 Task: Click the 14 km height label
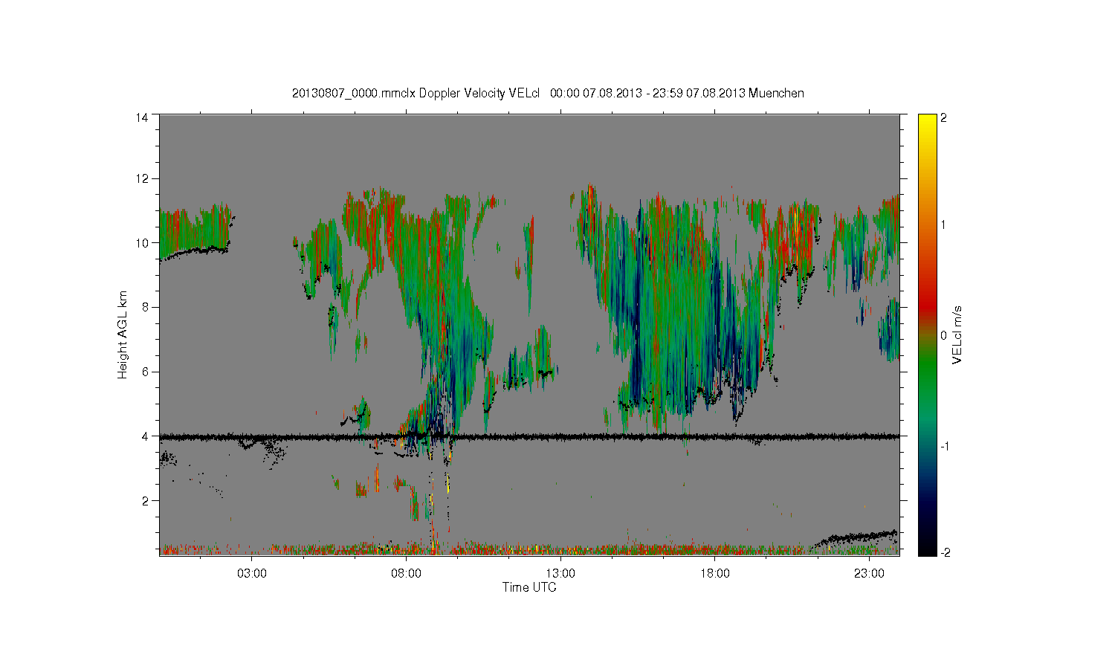click(x=141, y=117)
